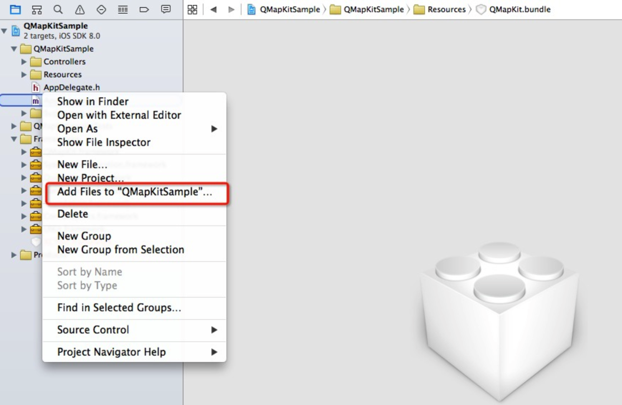
Task: Open the Find navigator magnifier icon
Action: (58, 9)
